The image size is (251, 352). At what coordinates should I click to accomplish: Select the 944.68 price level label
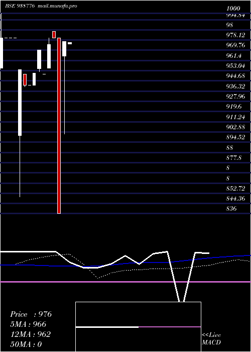pyautogui.click(x=236, y=76)
